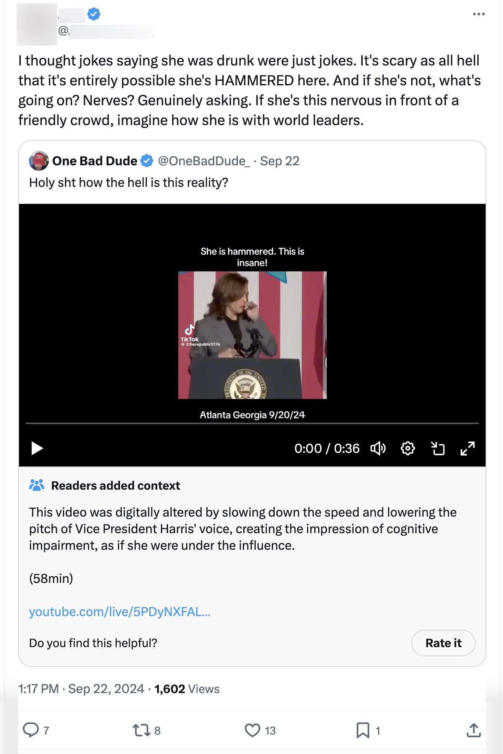Open the video settings gear
The height and width of the screenshot is (754, 503).
408,448
